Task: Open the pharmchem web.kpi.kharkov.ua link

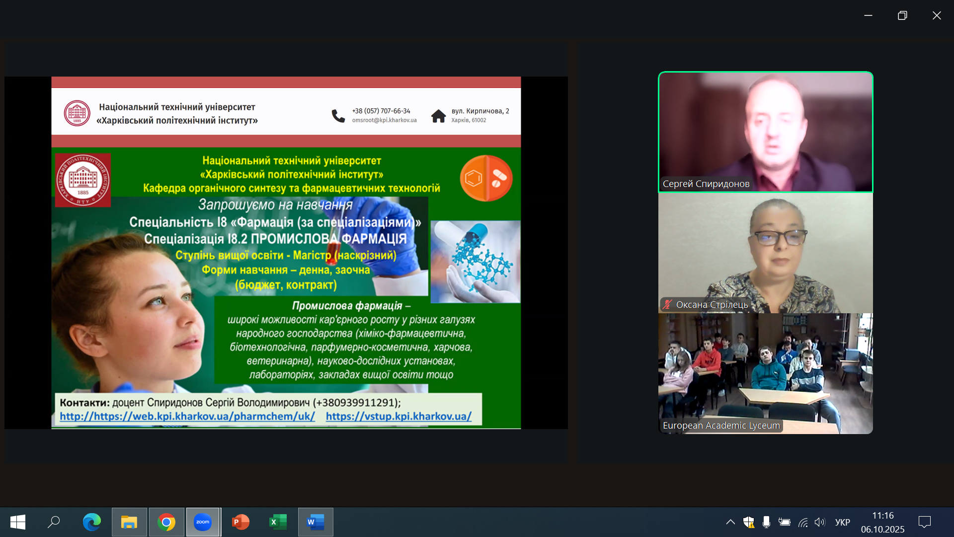Action: (187, 416)
